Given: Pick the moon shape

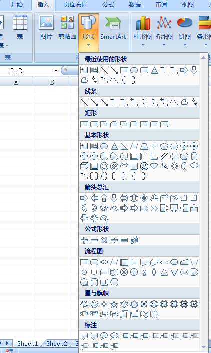Looking at the screenshot, I should pyautogui.click(x=184, y=166).
